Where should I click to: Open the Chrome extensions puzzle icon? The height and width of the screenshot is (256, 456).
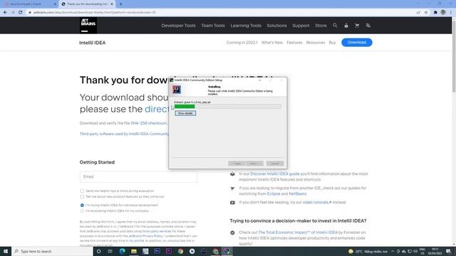coord(435,13)
